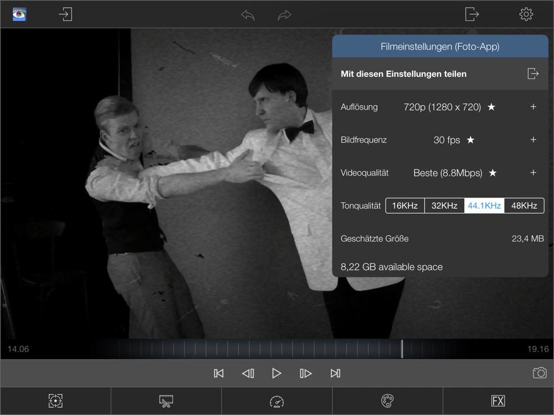Expand Auflösung options with plus
The image size is (554, 415).
click(x=533, y=107)
